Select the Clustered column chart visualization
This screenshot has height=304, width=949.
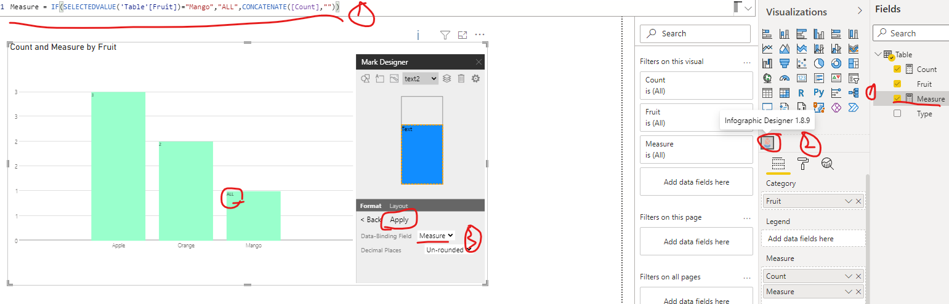[819, 34]
